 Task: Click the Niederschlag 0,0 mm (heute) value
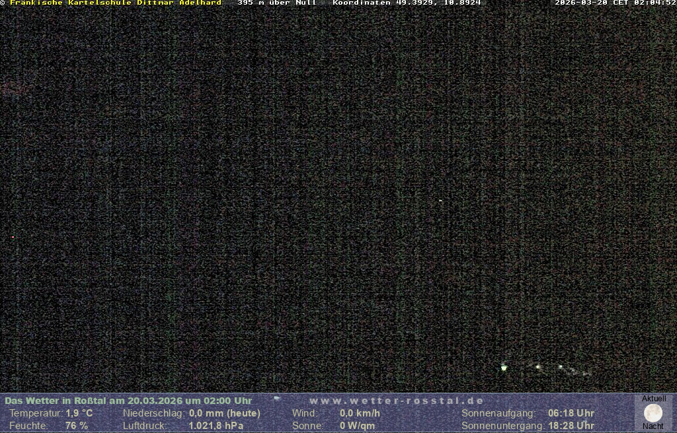click(225, 413)
